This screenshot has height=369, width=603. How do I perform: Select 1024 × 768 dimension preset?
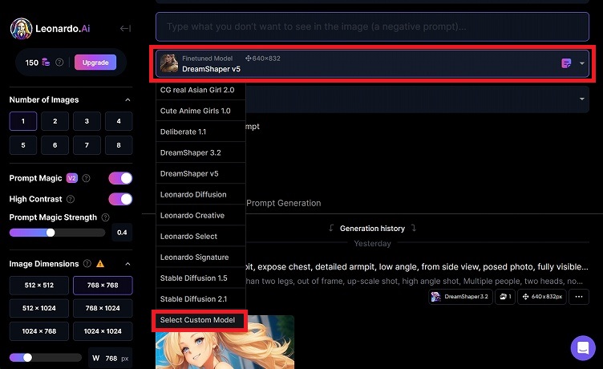39,331
